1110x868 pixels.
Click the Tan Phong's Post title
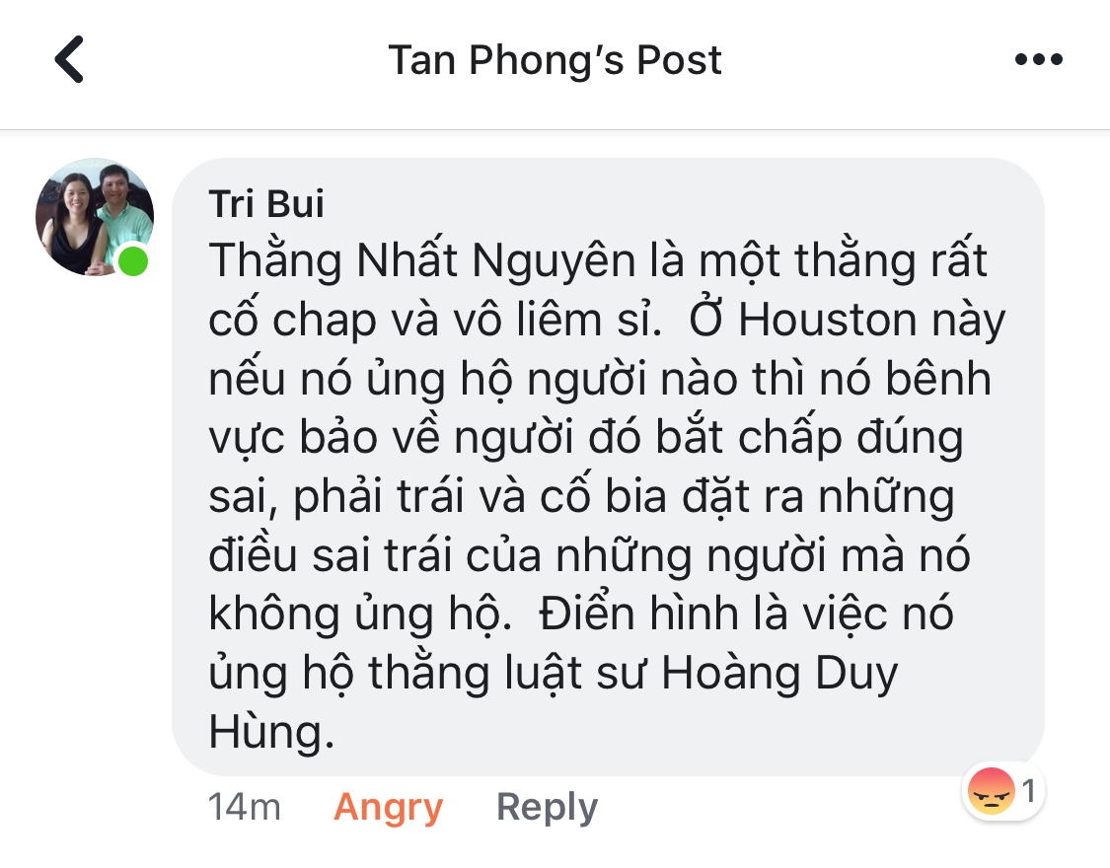pyautogui.click(x=555, y=60)
